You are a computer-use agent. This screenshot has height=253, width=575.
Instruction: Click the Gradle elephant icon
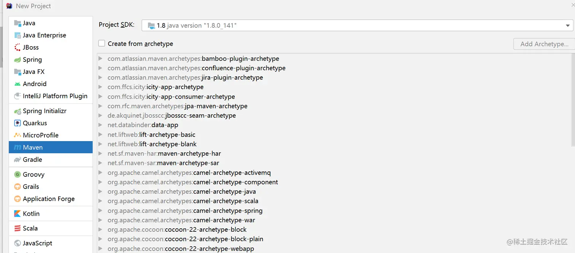coord(17,160)
